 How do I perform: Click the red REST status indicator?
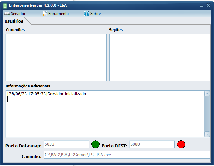click(x=181, y=145)
